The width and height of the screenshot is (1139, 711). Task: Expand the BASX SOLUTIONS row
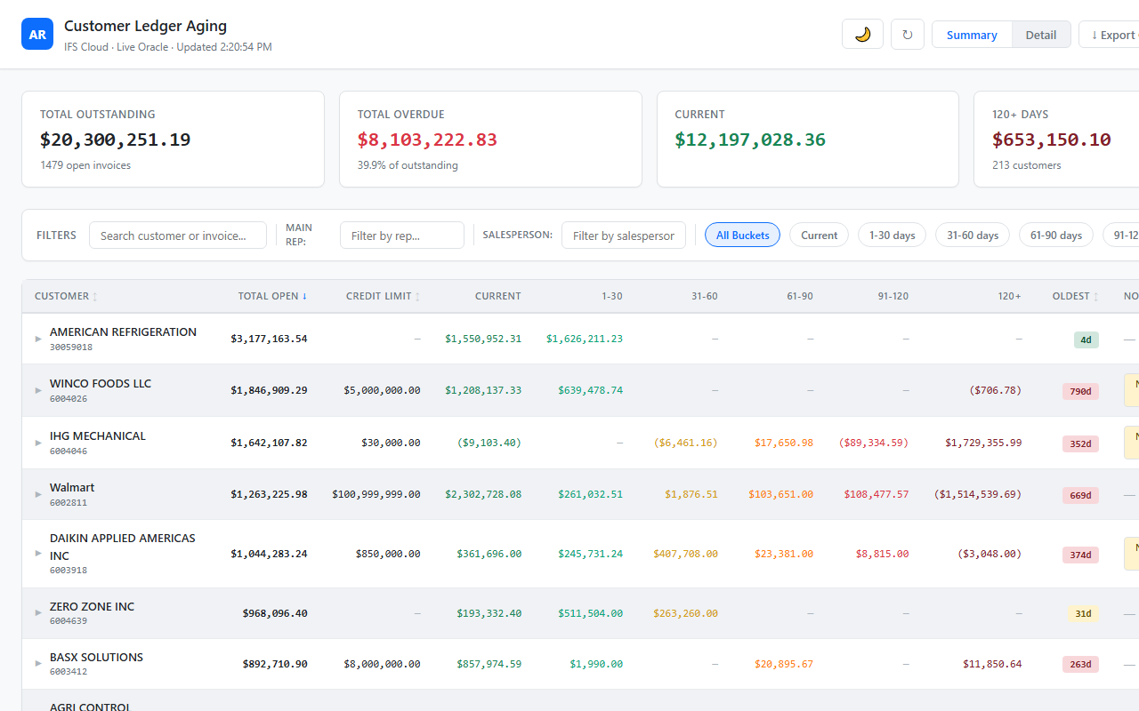(38, 663)
